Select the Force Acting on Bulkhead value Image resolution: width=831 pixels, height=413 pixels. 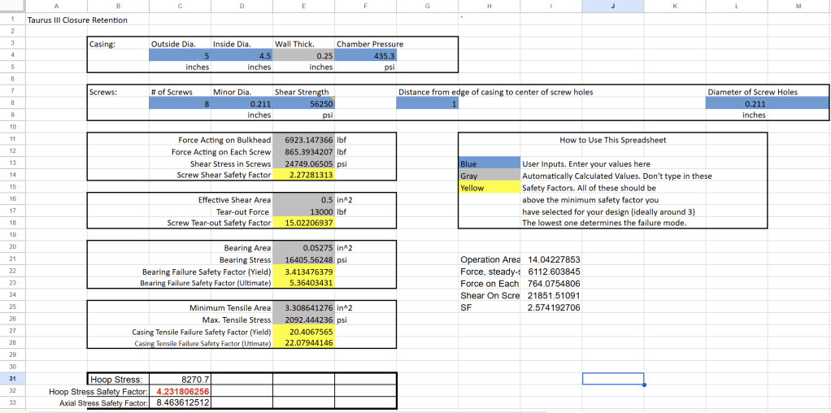click(303, 140)
